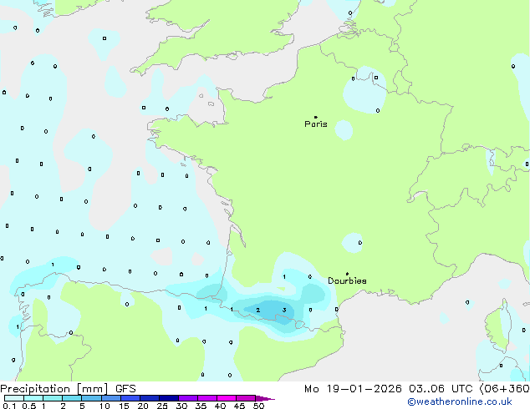Click the legend label 35

[x=201, y=406]
